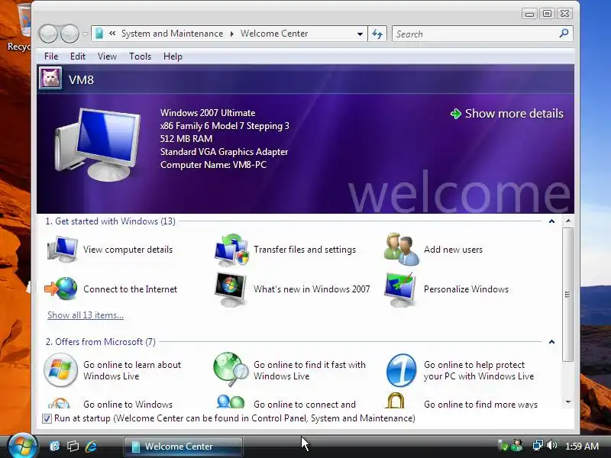This screenshot has width=611, height=458.
Task: Open the volume speaker tray icon
Action: [552, 445]
